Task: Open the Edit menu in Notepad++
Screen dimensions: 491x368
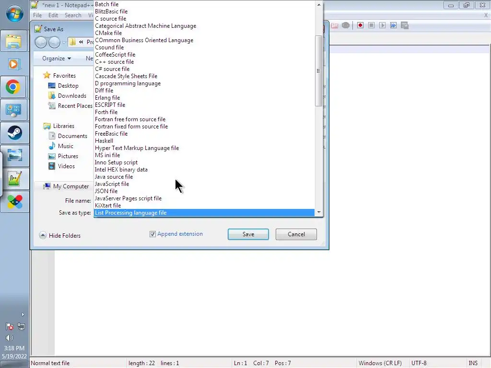Action: point(53,15)
